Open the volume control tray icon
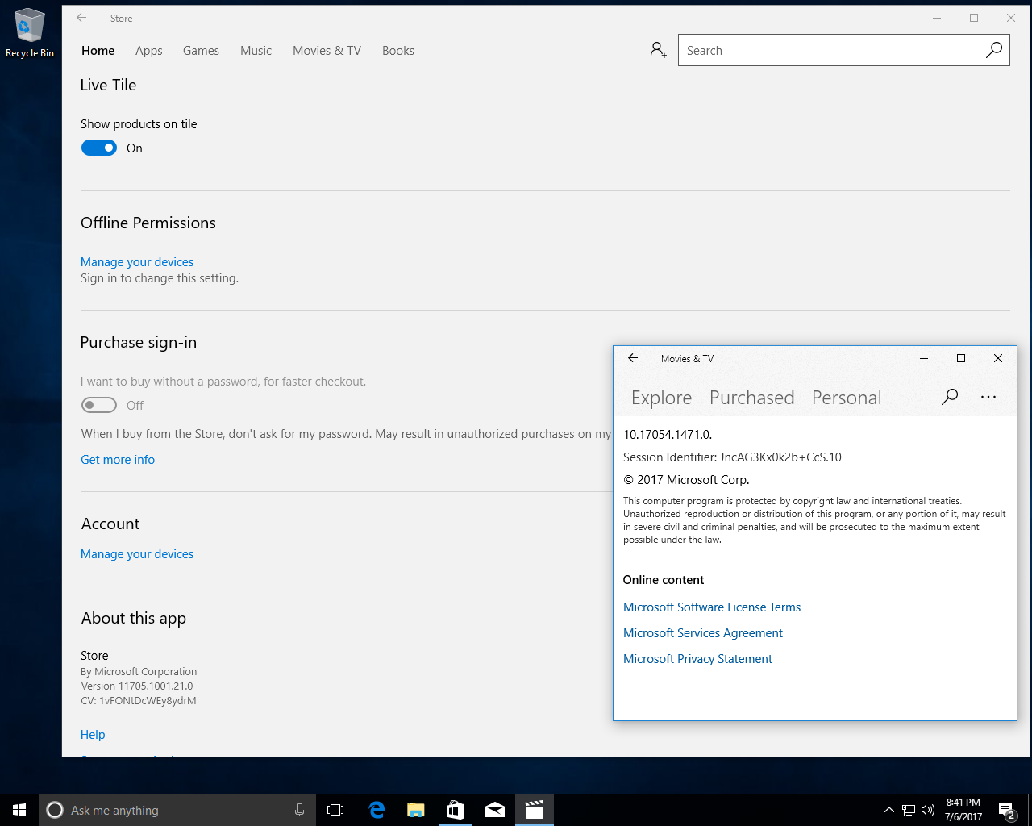 (x=928, y=810)
